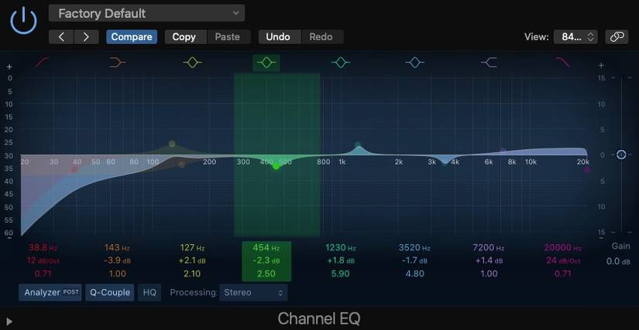Click the Paste button
Screen dimensions: 639x330
coord(228,37)
